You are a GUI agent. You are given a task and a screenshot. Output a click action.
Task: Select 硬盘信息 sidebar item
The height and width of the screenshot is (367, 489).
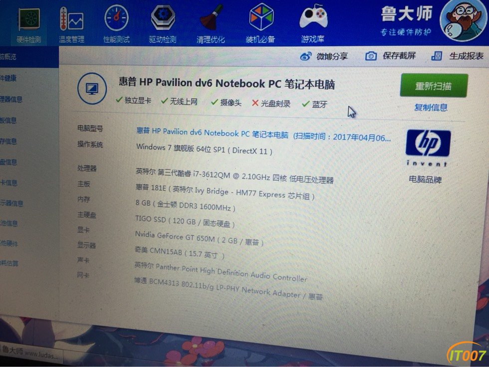(8, 162)
